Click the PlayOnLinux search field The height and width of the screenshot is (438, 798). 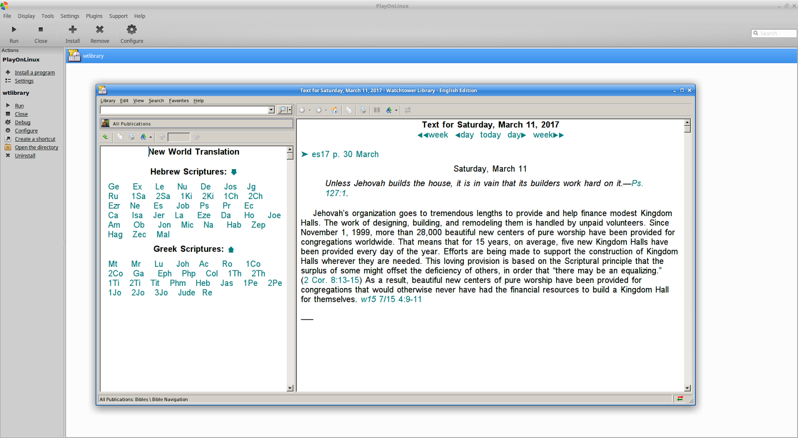774,33
